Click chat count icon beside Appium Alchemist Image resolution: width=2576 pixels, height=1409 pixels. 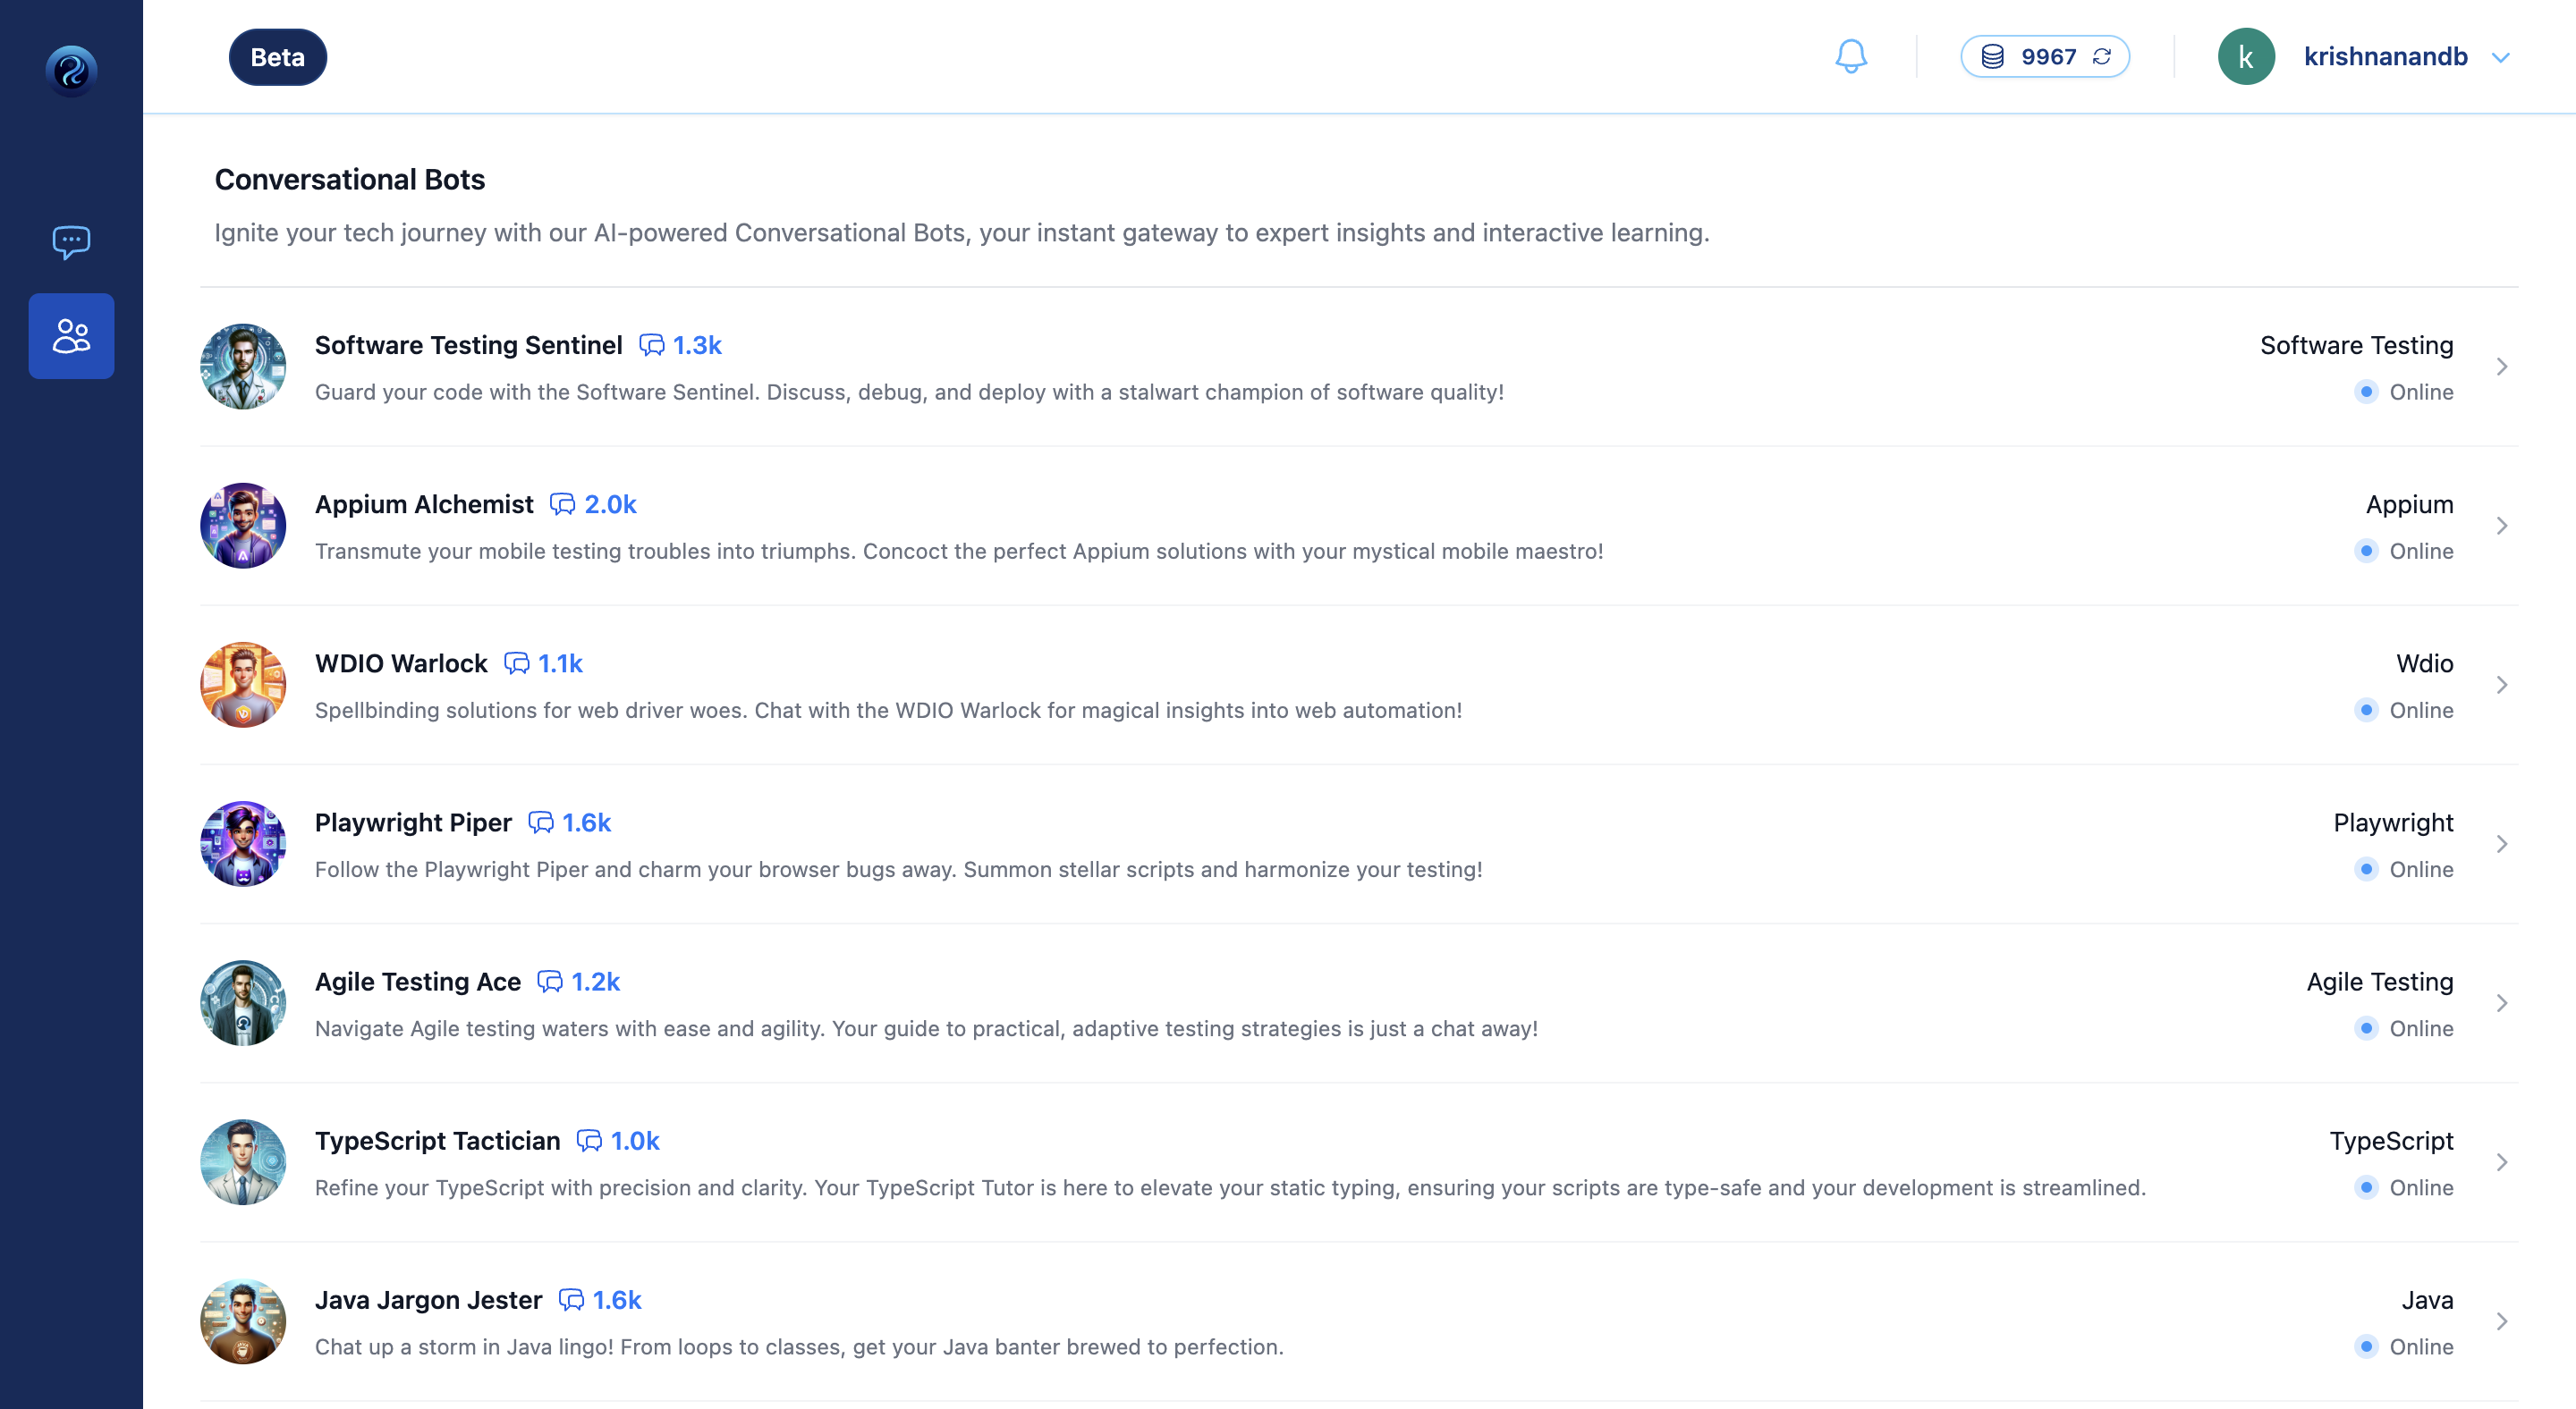click(x=562, y=504)
